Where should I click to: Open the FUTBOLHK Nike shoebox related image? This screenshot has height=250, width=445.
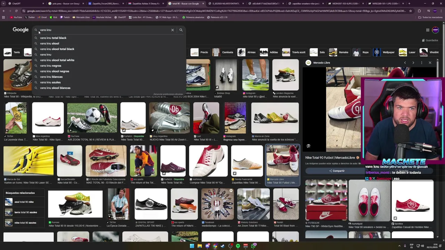click(x=326, y=200)
